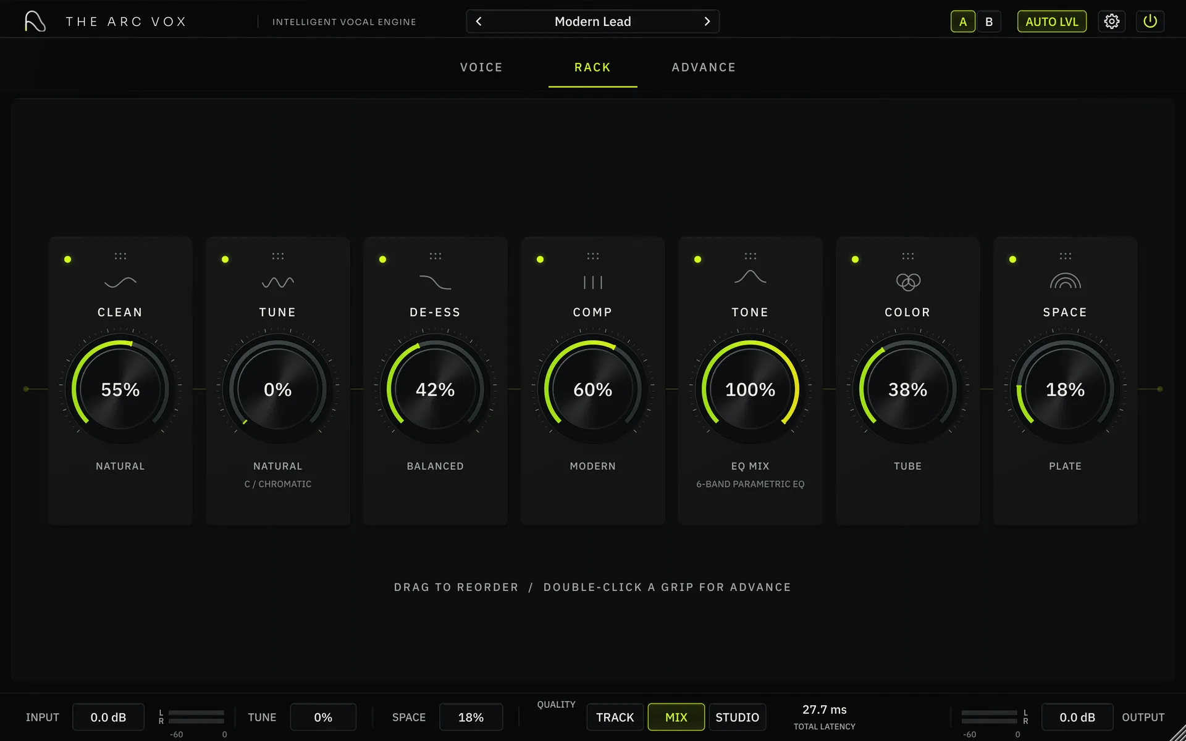
Task: Go to previous preset with left chevron
Action: click(479, 22)
